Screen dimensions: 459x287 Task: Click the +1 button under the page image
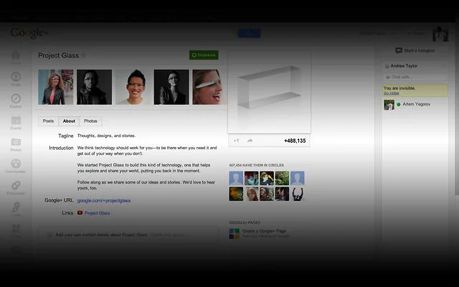(x=236, y=141)
